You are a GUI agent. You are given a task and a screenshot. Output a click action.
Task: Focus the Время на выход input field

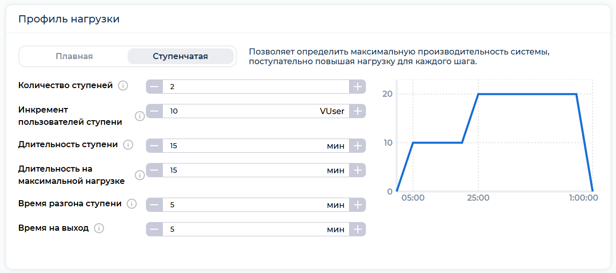(x=245, y=229)
